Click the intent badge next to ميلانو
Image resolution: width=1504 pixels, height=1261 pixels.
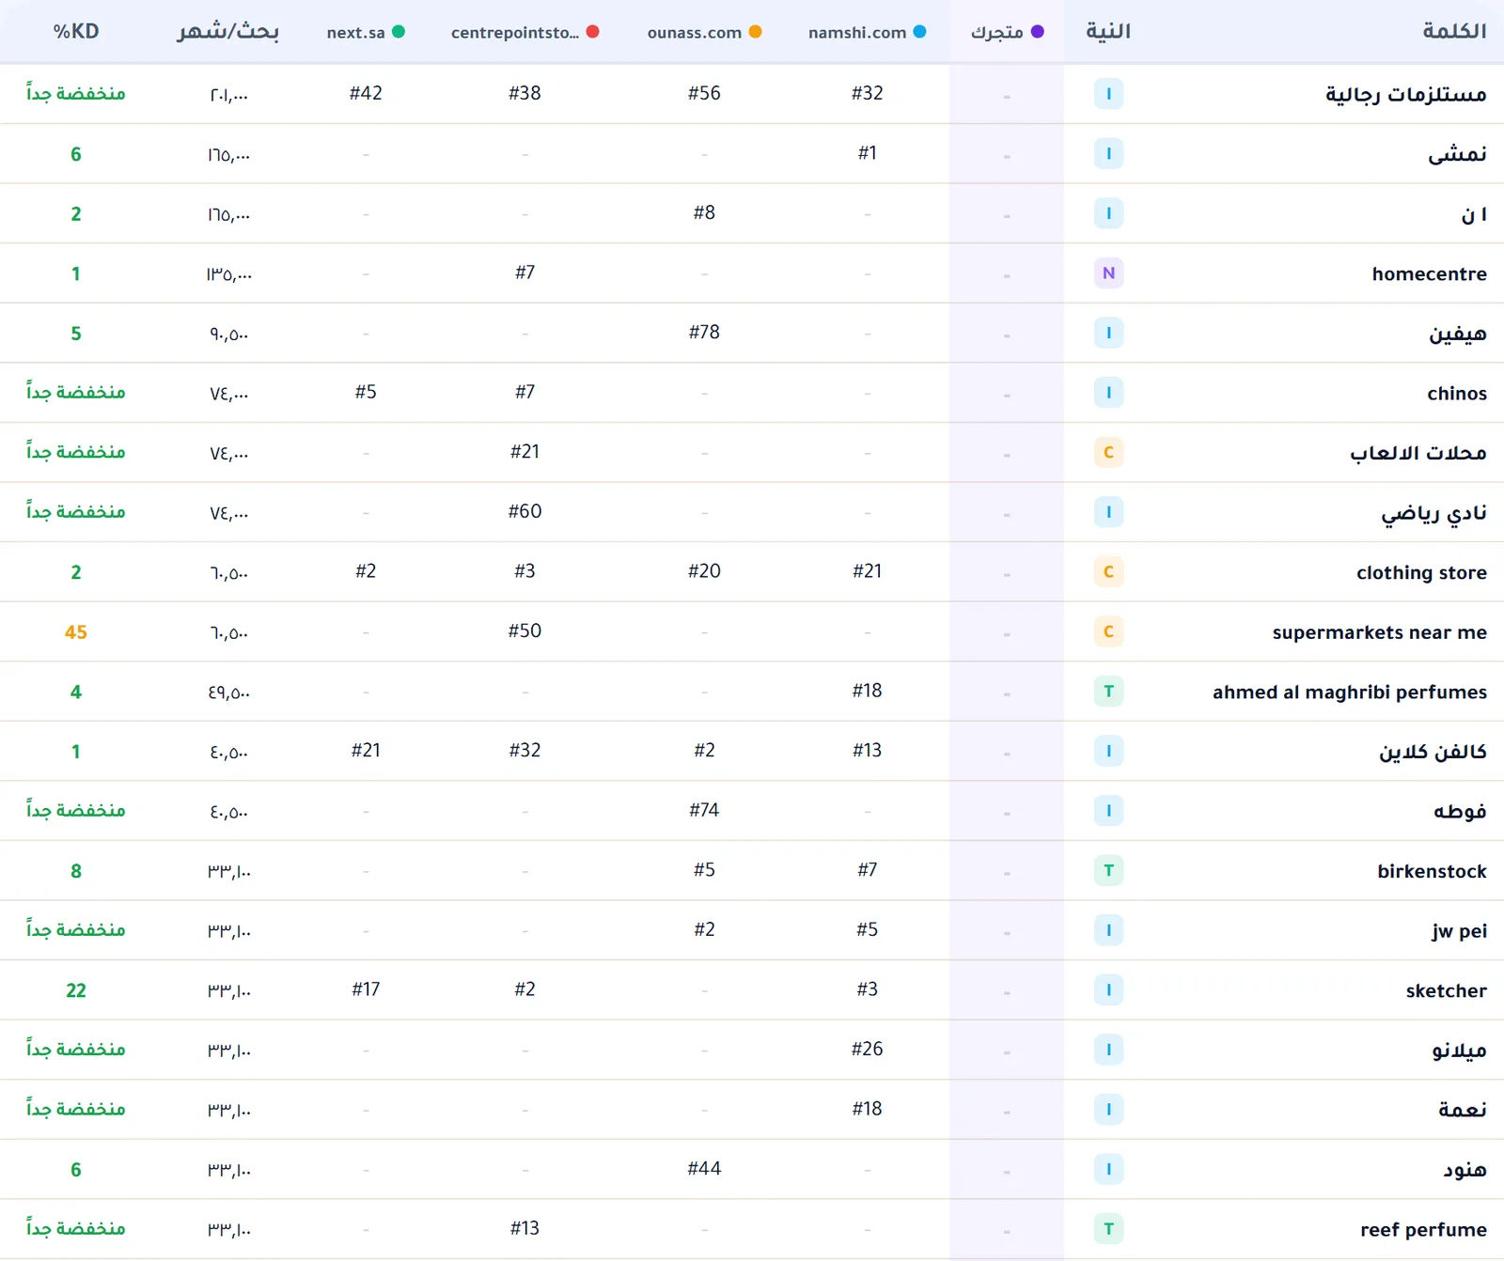1108,1050
